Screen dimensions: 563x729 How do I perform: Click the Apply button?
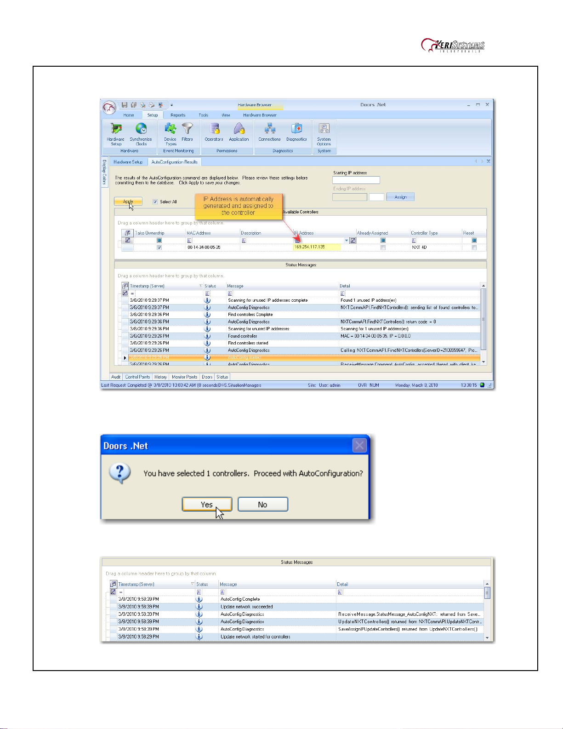(x=128, y=201)
